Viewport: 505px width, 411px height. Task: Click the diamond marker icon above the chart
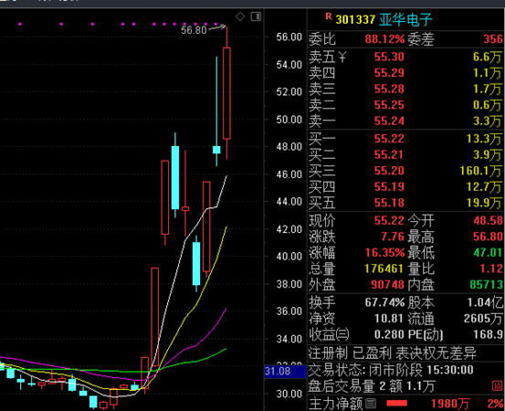tap(240, 16)
